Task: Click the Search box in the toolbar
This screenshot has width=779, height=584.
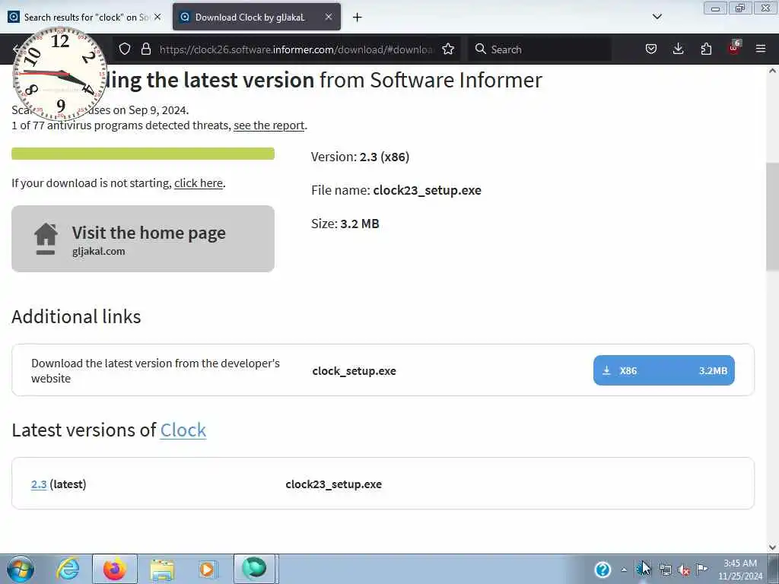Action: [539, 49]
